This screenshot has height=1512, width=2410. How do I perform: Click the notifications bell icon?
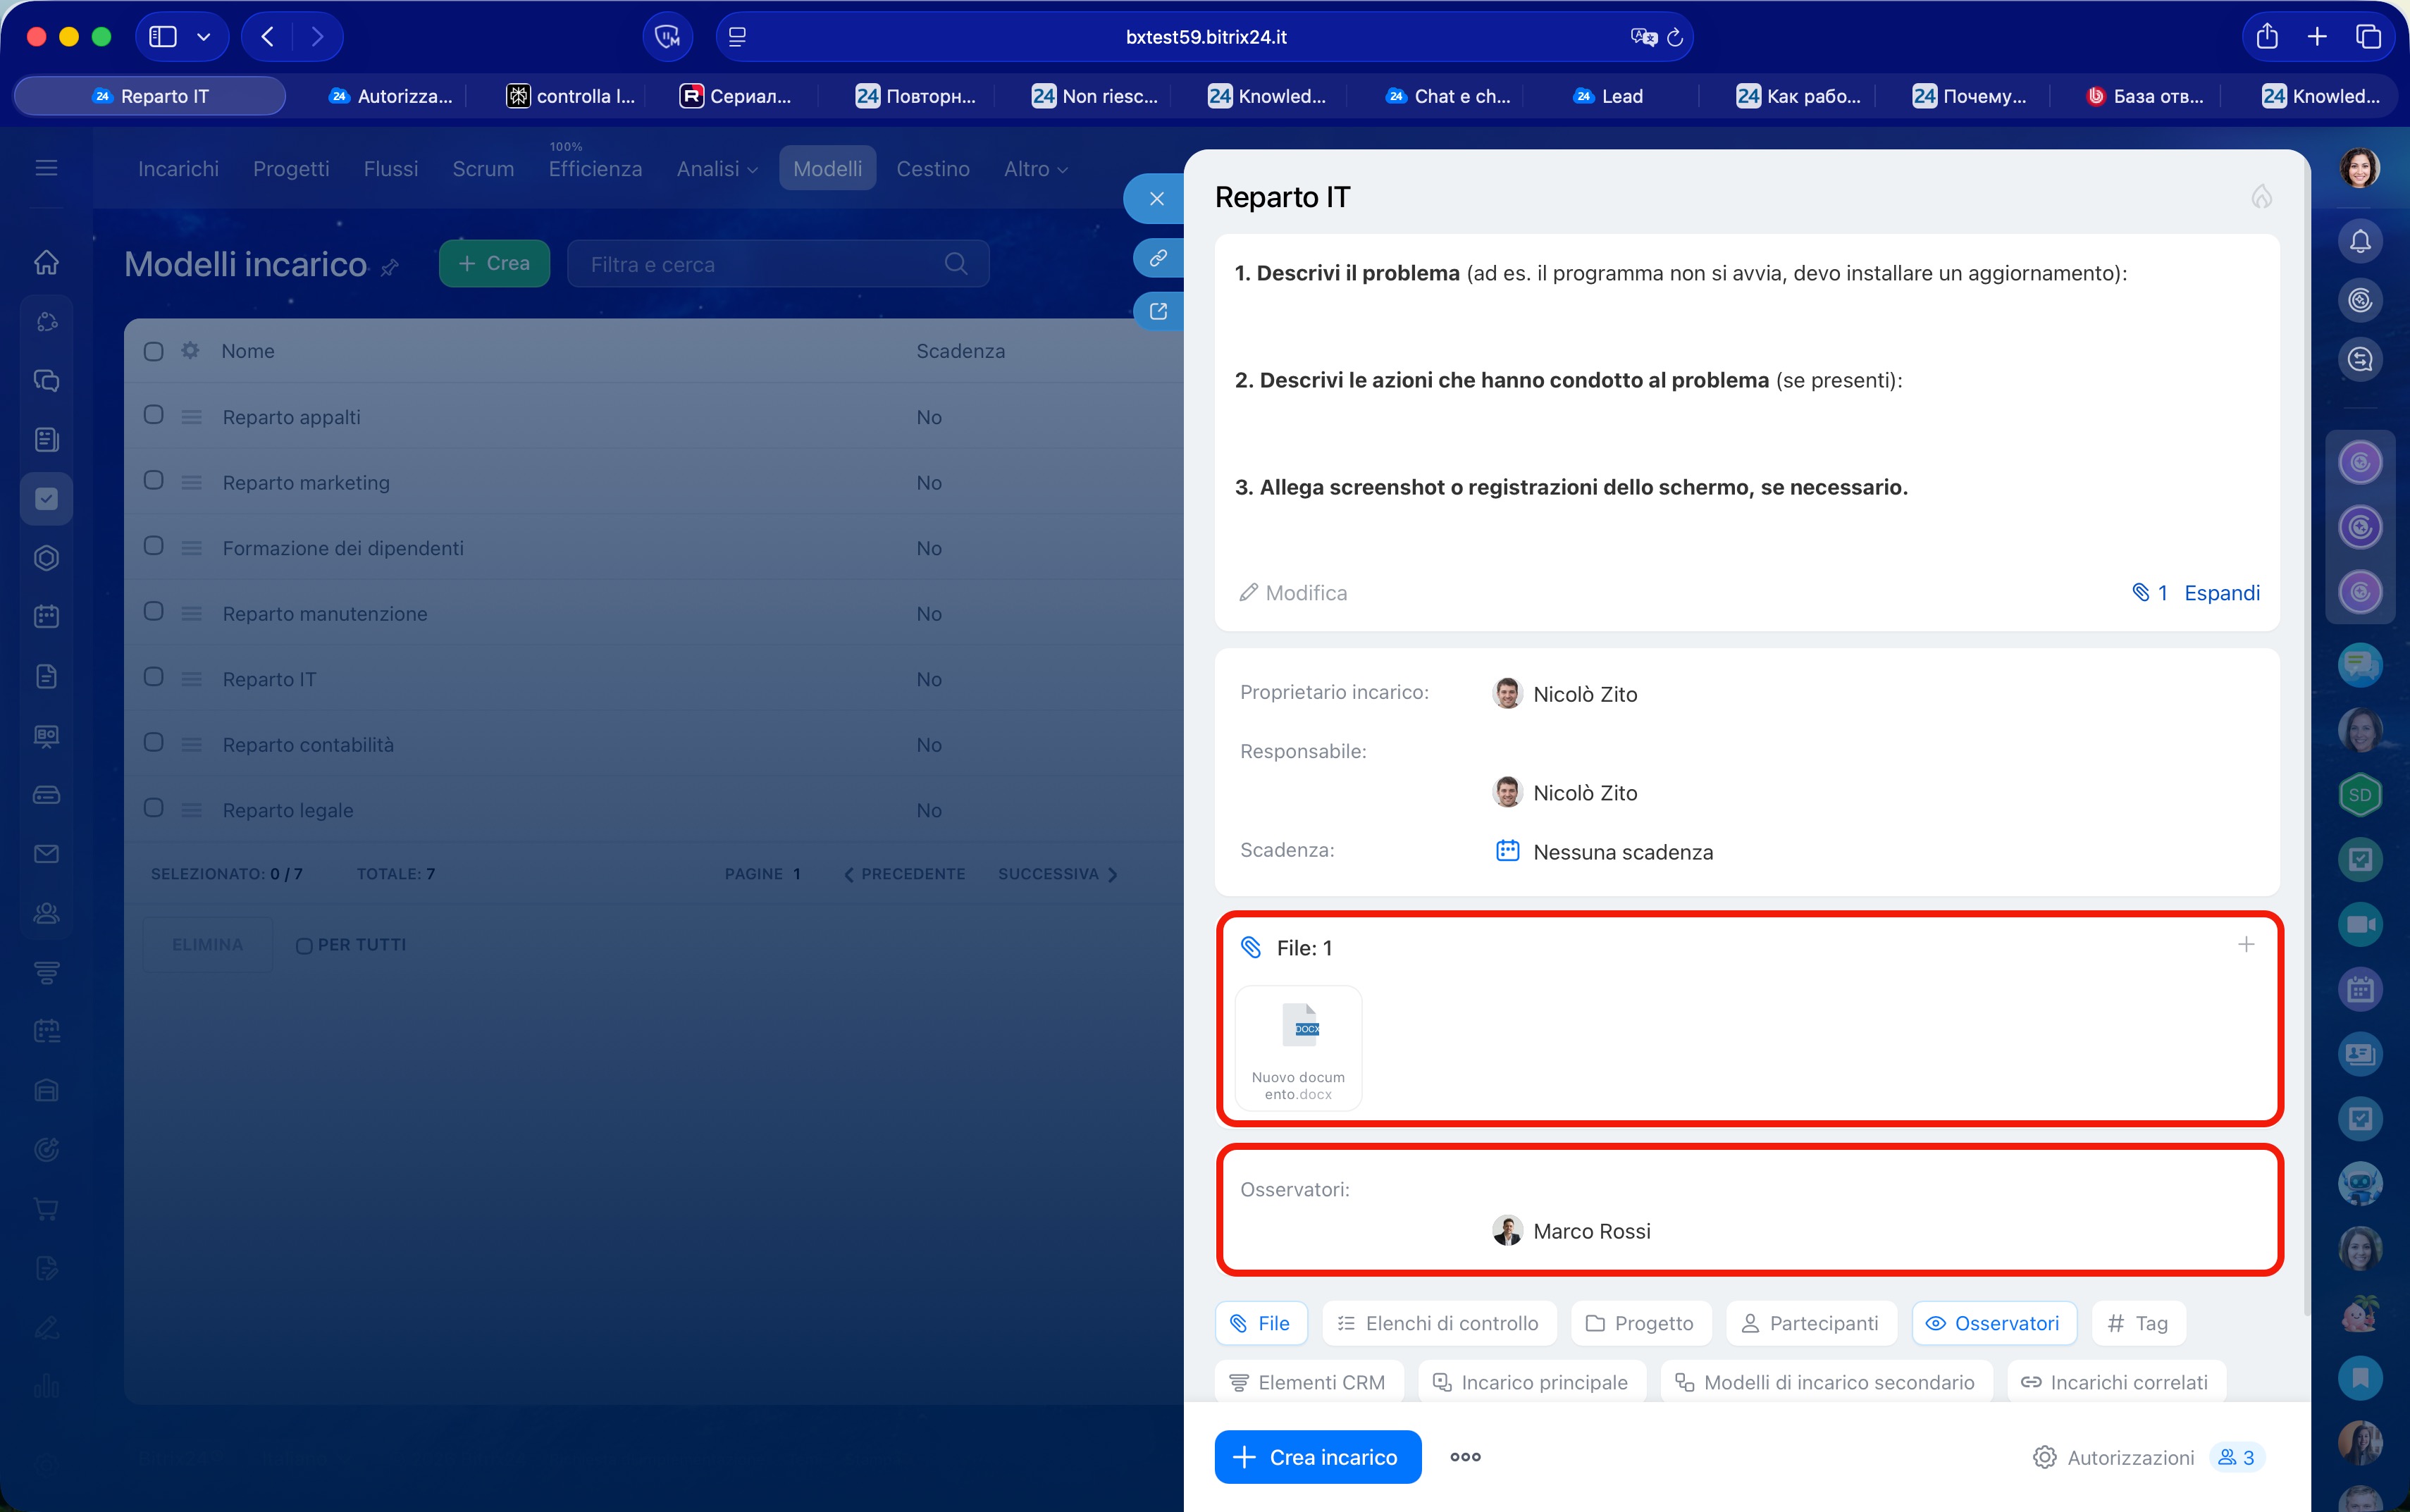tap(2359, 241)
